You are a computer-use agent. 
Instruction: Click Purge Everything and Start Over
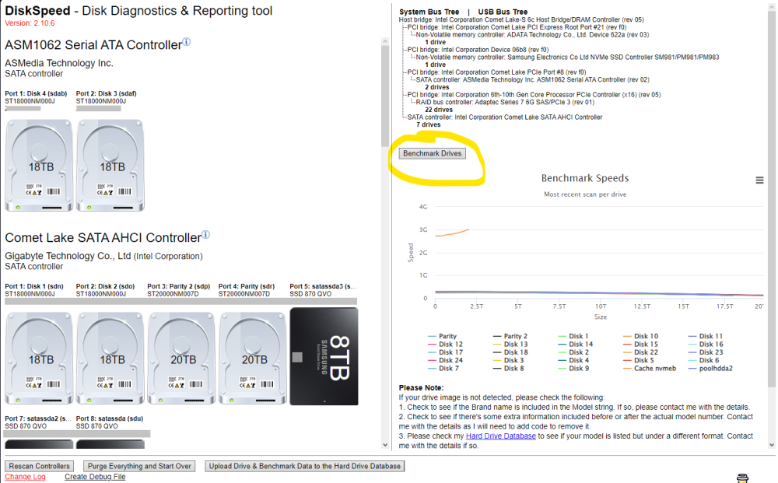[139, 466]
